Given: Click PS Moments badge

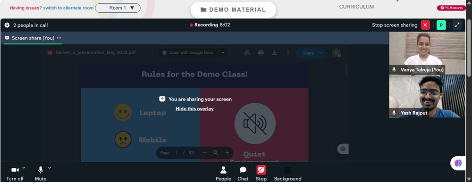Looking at the screenshot, I should (x=452, y=8).
